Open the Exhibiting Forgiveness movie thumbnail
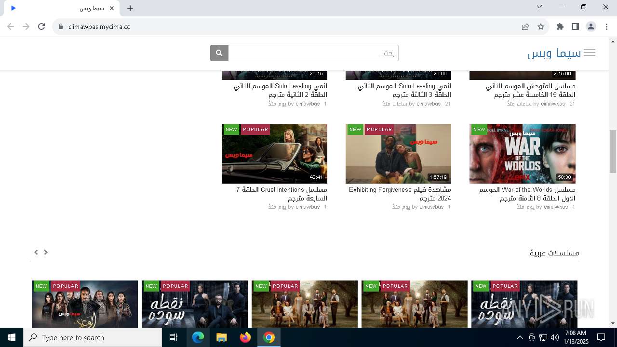The image size is (617, 347). point(398,153)
